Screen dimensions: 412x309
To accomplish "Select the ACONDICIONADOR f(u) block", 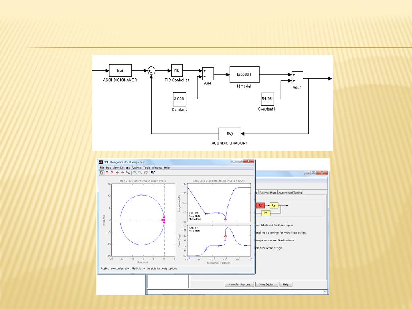I will click(120, 71).
